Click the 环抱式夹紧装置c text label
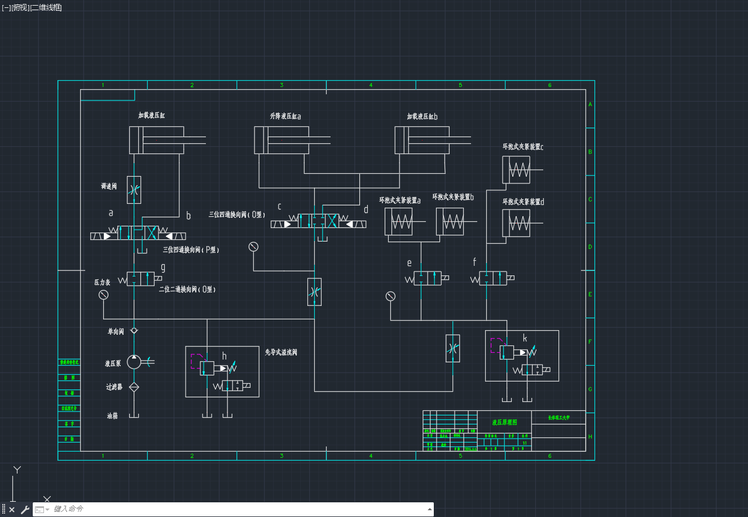Image resolution: width=748 pixels, height=517 pixels. [x=523, y=147]
